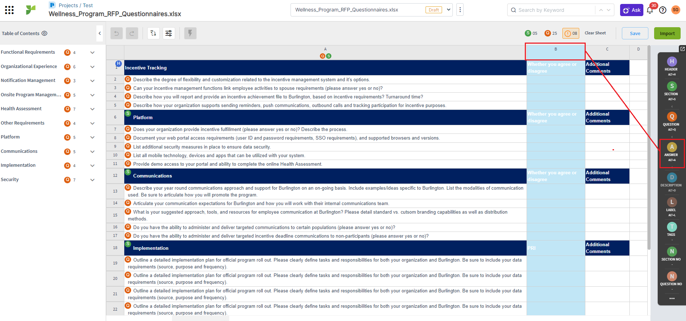This screenshot has width=686, height=321.
Task: Open notifications bell
Action: (x=650, y=10)
